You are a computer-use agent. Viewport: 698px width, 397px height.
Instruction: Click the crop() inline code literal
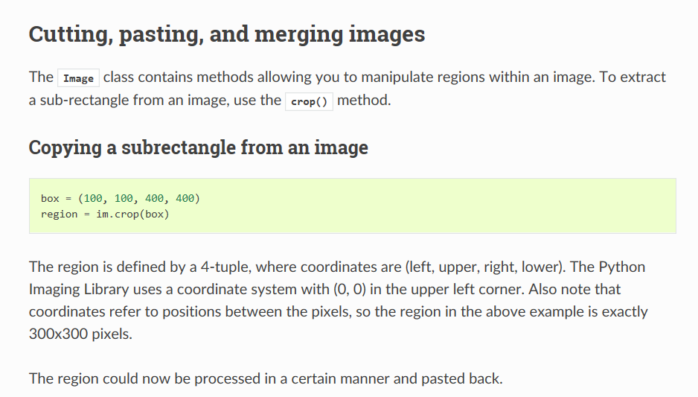[x=309, y=101]
